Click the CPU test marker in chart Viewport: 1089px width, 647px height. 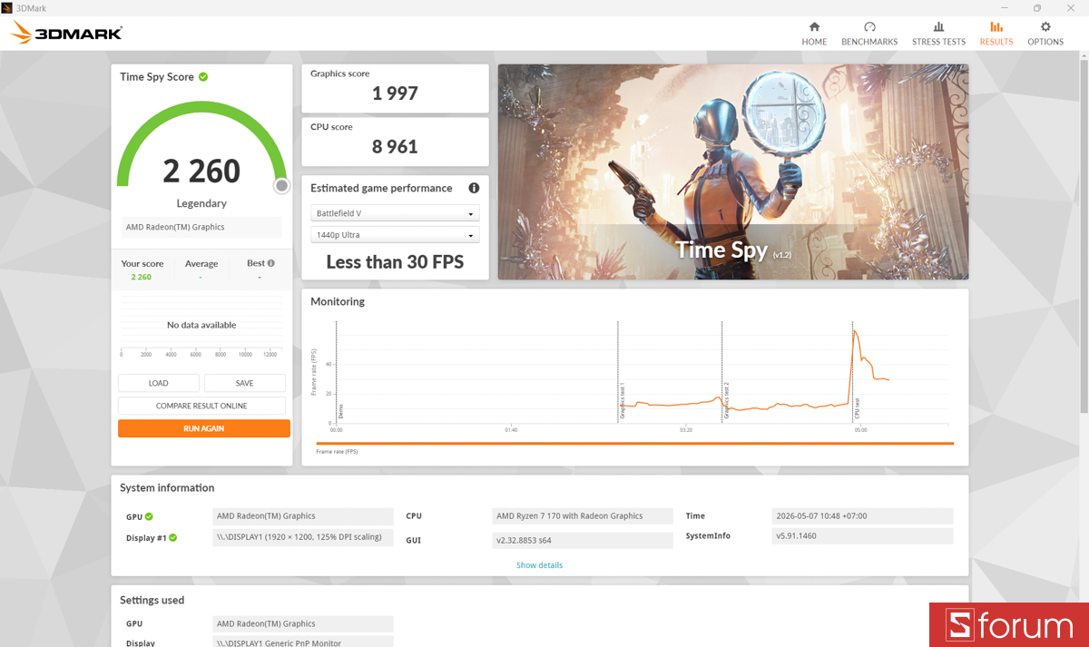[x=856, y=407]
